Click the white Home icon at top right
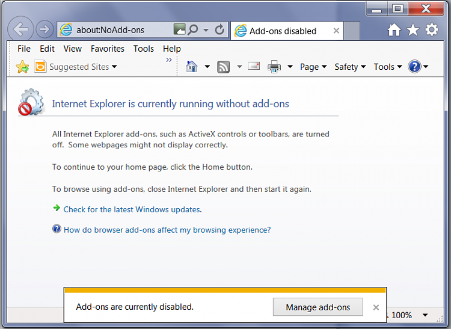Image resolution: width=451 pixels, height=329 pixels. pyautogui.click(x=394, y=29)
